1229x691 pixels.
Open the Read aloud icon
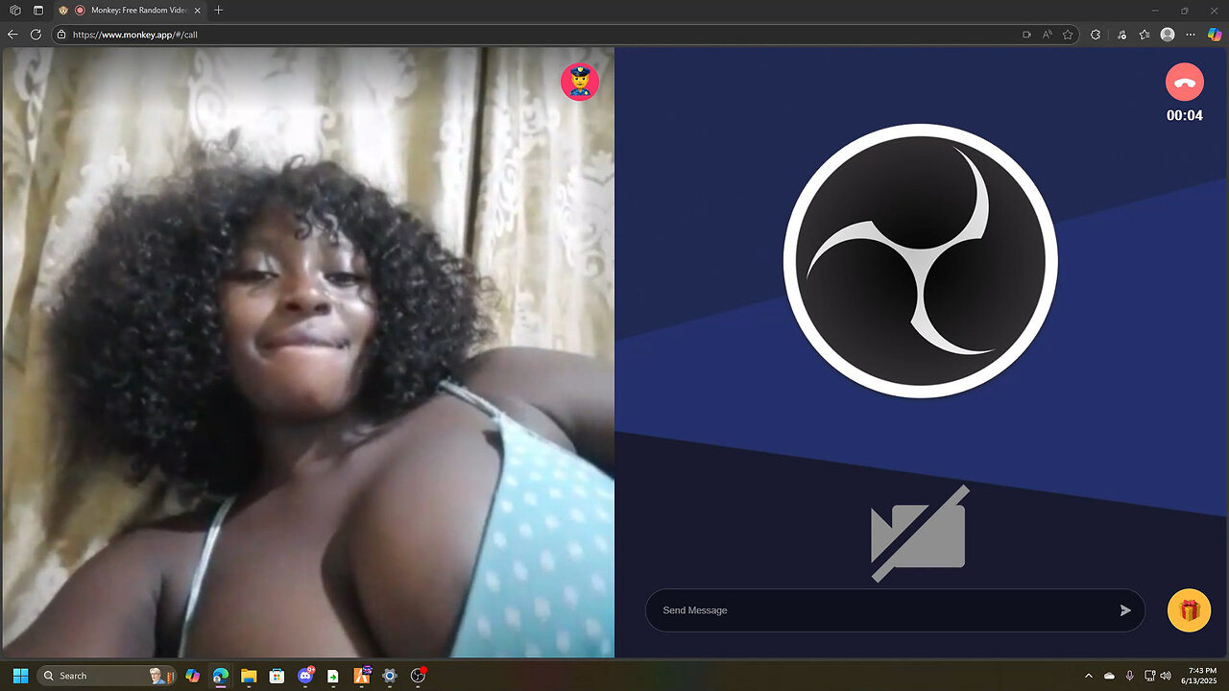tap(1047, 35)
